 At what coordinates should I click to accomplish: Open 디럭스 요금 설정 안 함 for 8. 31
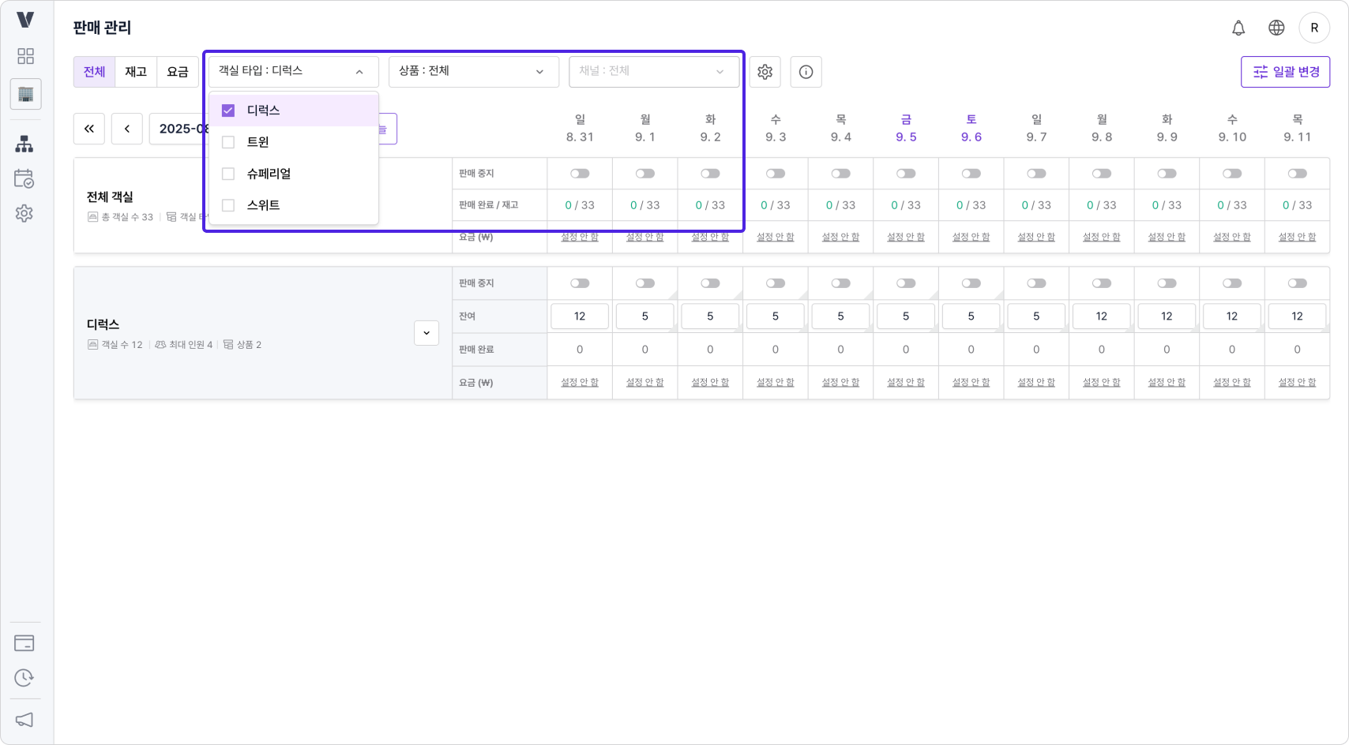pos(580,383)
